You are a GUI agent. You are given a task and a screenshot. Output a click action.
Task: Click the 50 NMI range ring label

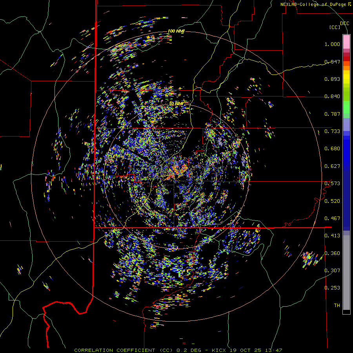(x=176, y=104)
